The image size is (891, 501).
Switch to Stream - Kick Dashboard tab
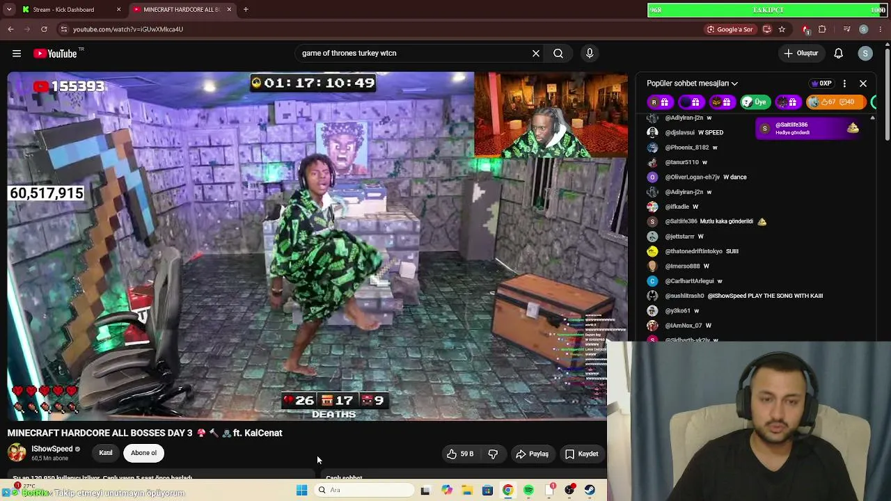click(72, 10)
